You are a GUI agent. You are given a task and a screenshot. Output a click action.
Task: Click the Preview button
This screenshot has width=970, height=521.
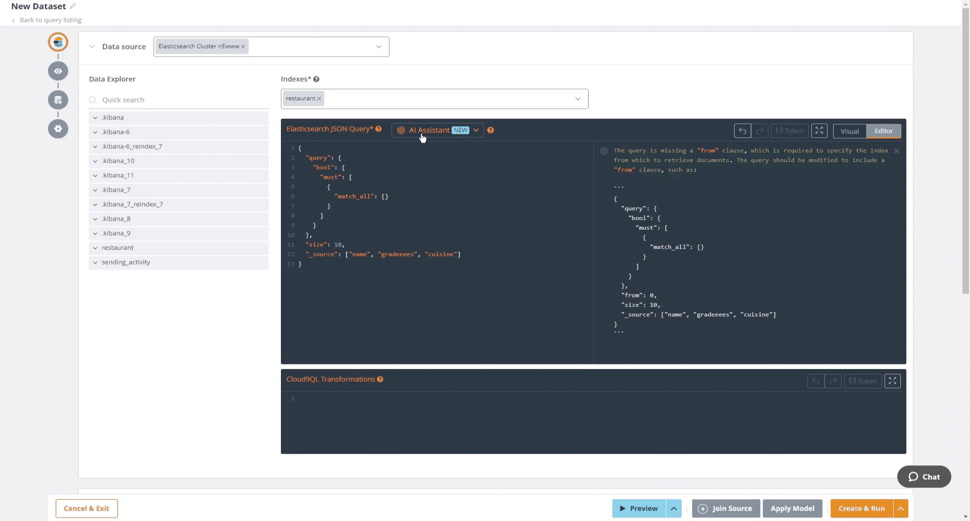click(639, 508)
